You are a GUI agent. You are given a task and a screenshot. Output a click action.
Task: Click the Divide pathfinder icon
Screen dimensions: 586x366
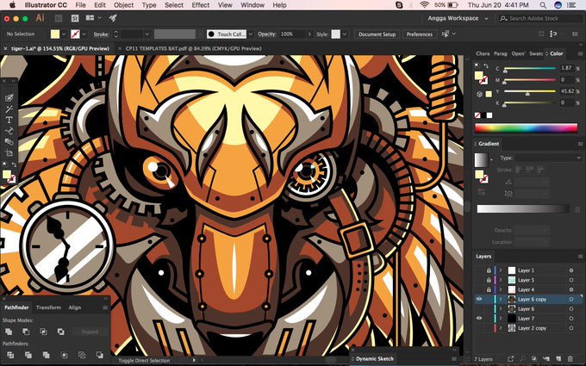[10, 355]
